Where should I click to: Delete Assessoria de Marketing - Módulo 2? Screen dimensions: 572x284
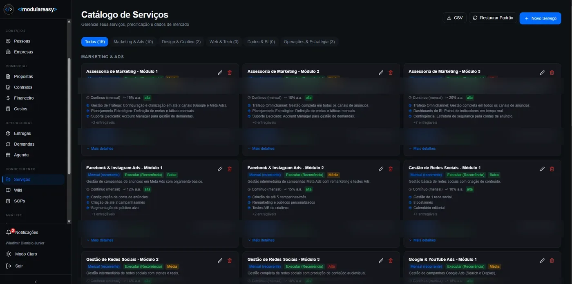point(391,73)
